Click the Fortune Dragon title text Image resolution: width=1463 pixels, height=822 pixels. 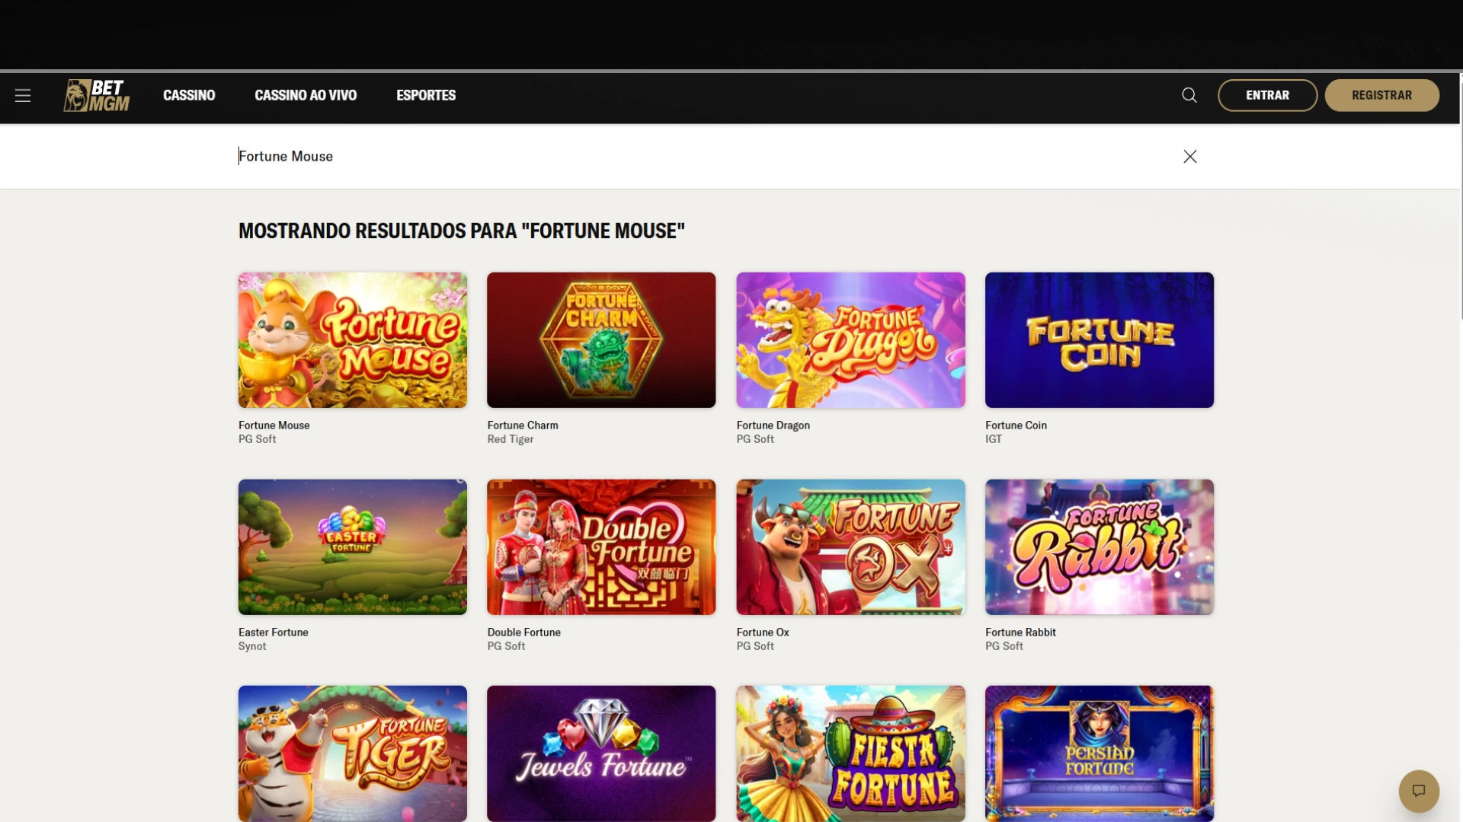tap(773, 425)
